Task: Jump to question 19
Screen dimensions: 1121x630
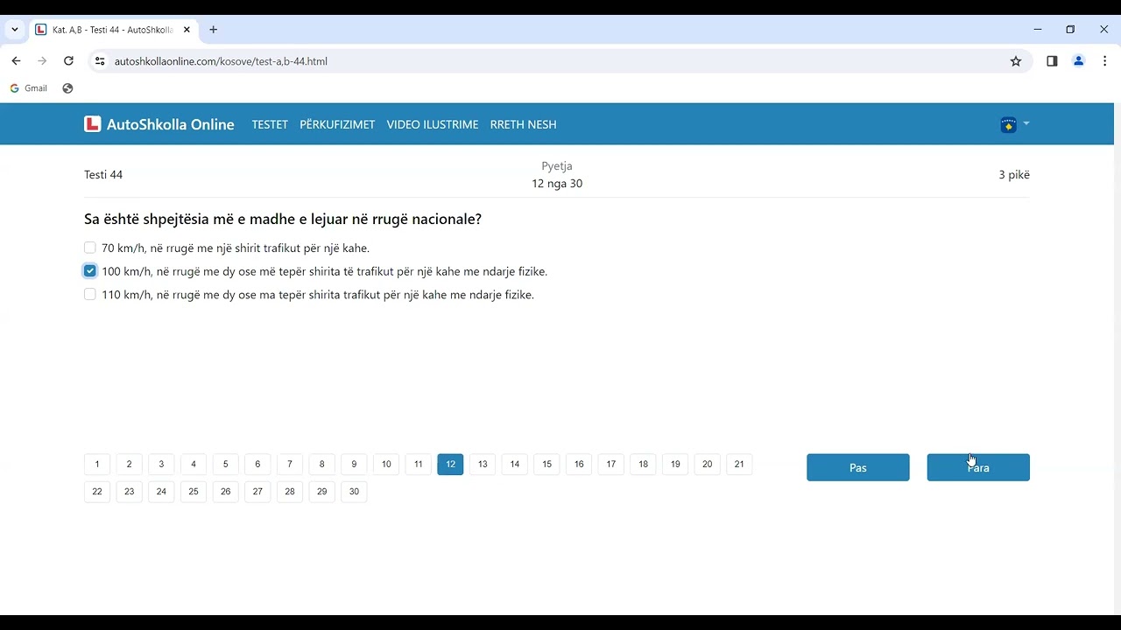Action: (675, 464)
